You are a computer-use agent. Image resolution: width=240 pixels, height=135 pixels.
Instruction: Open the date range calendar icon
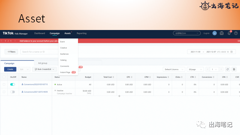(x=231, y=52)
